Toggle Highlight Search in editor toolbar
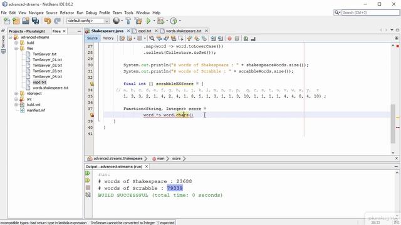This screenshot has width=401, height=225. point(174,39)
